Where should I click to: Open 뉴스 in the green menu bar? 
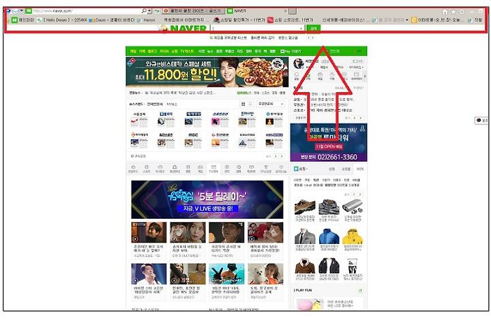click(211, 51)
